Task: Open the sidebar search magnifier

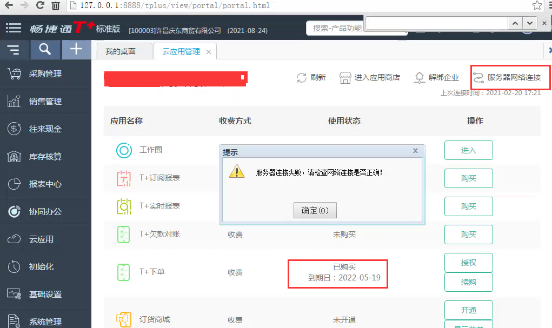Action: [x=45, y=50]
